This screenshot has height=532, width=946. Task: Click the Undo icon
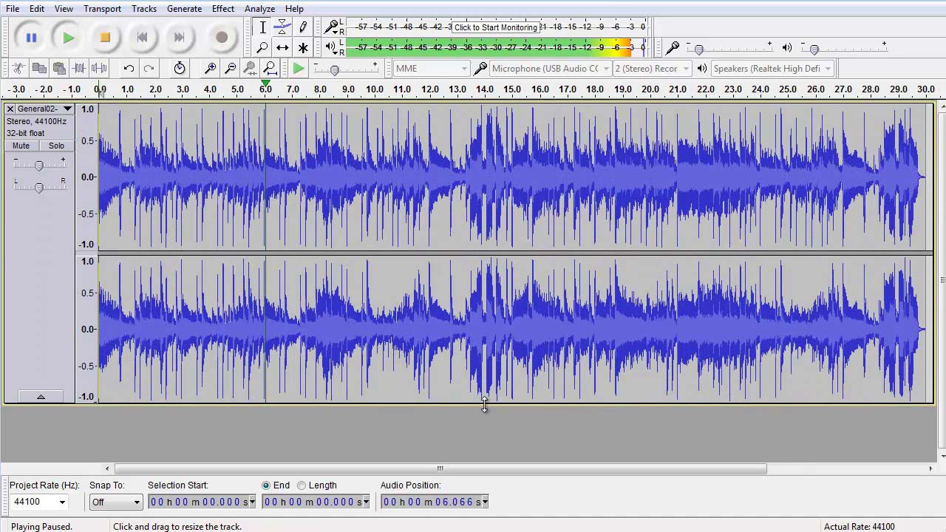pyautogui.click(x=128, y=68)
